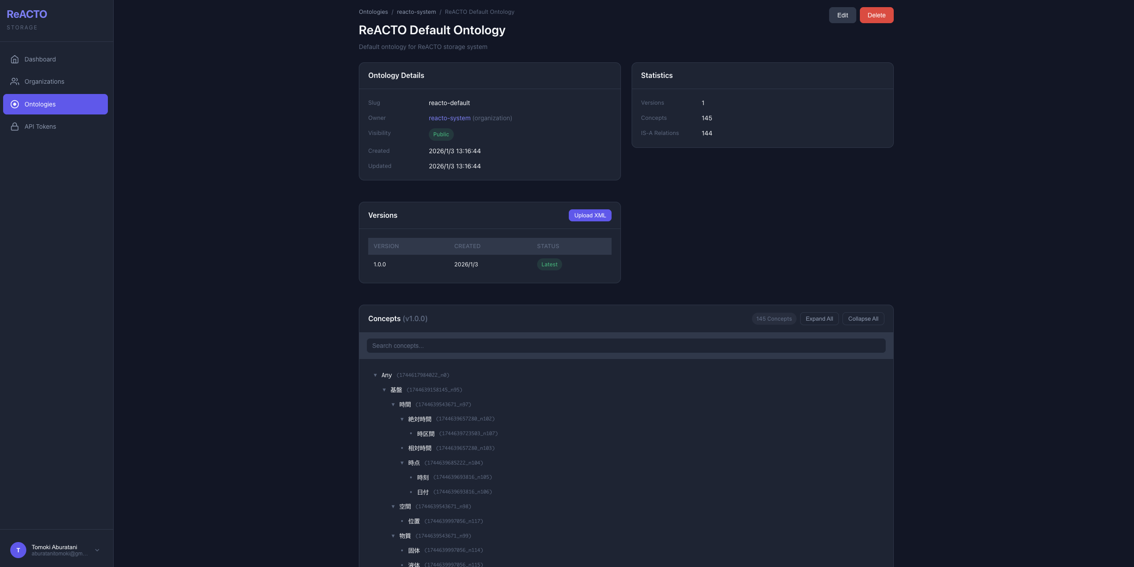Collapse the 絶対時間 tree node
The image size is (1134, 567).
(402, 419)
